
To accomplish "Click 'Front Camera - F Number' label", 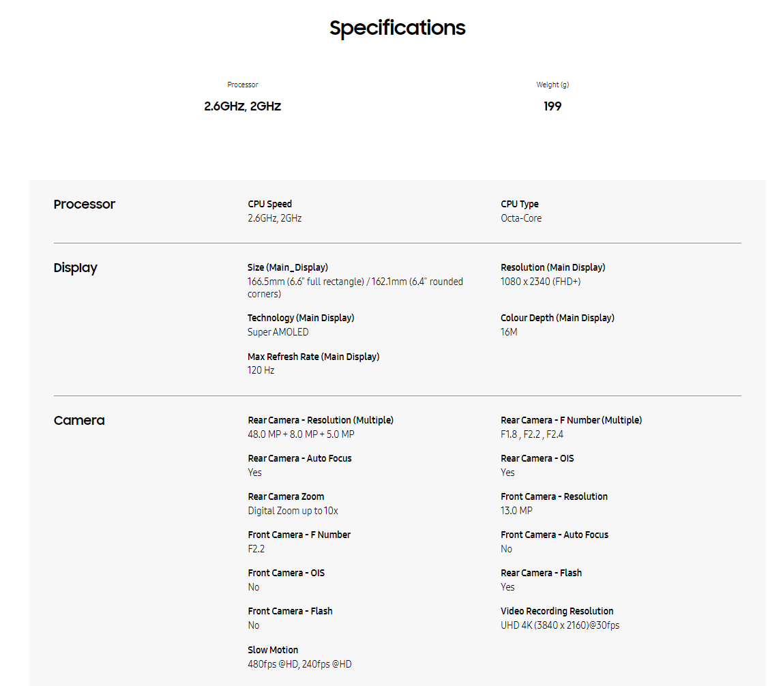I will point(299,535).
